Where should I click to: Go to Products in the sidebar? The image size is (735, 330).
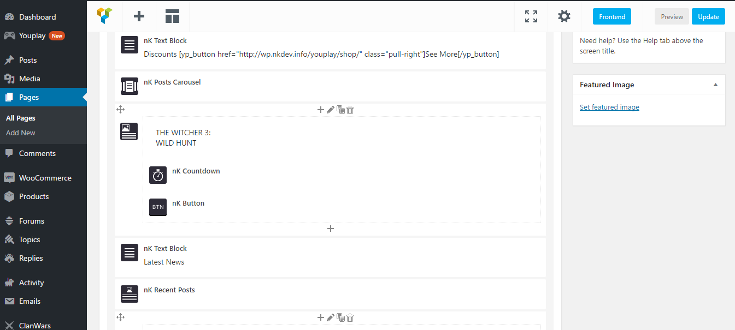click(43, 196)
